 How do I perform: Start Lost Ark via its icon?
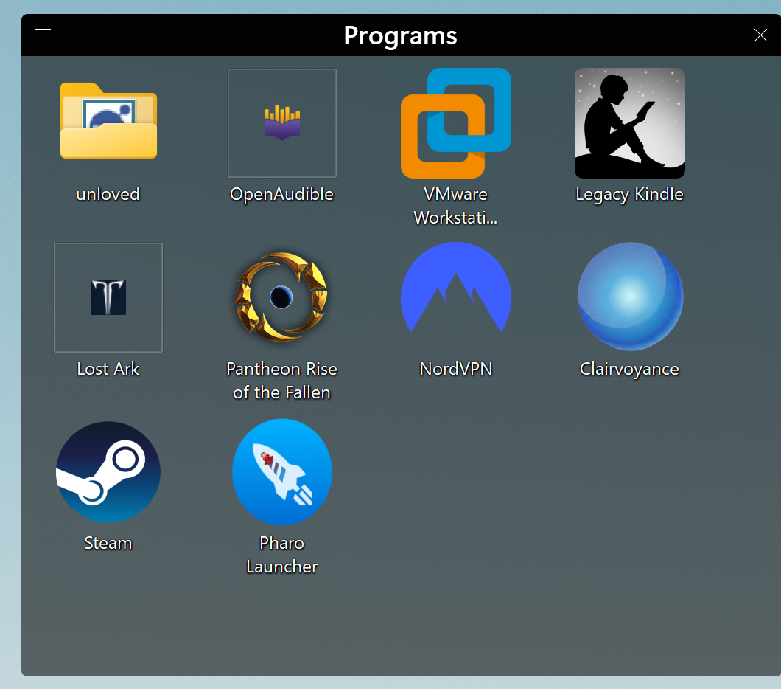(x=108, y=297)
